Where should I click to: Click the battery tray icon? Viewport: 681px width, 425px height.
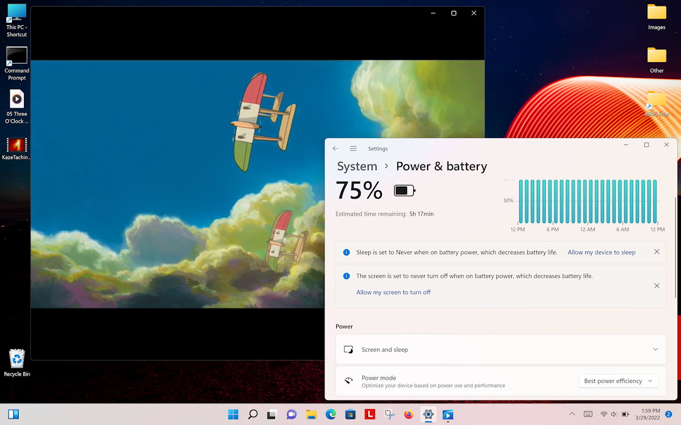pyautogui.click(x=625, y=414)
